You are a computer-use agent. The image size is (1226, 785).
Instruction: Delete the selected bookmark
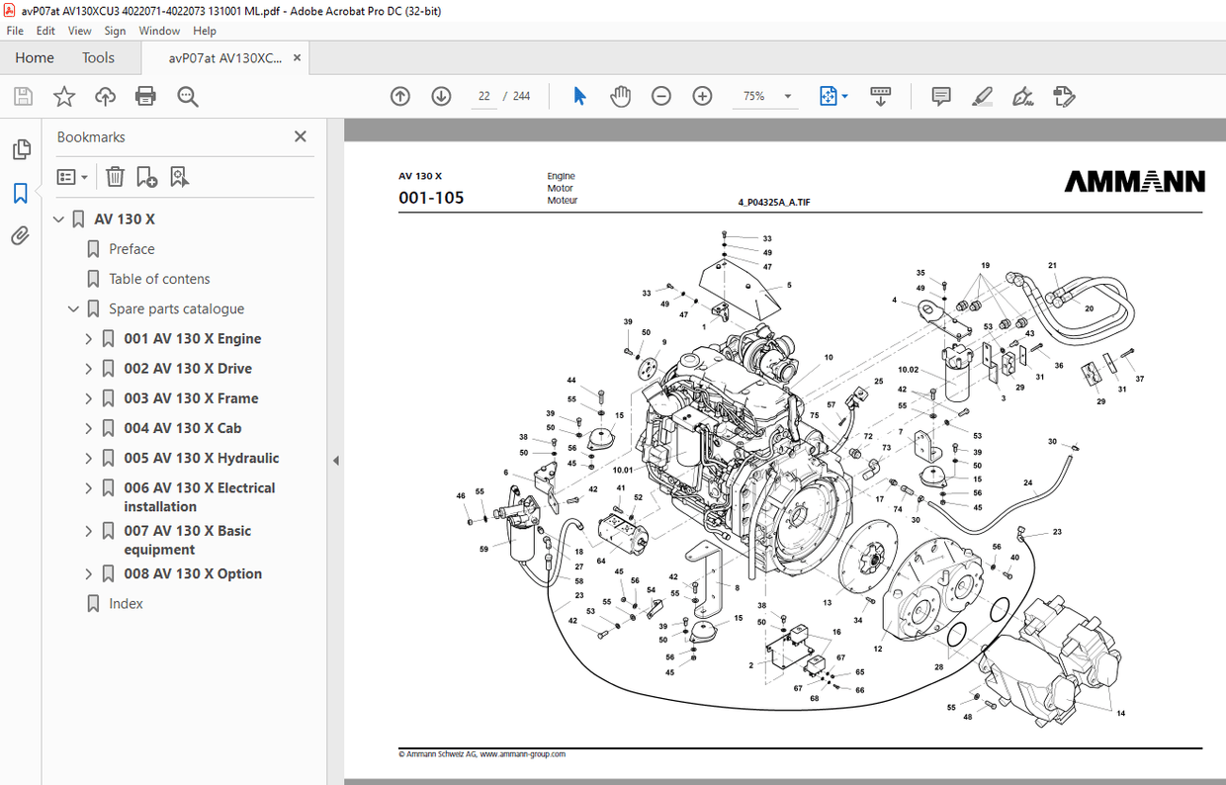coord(115,176)
